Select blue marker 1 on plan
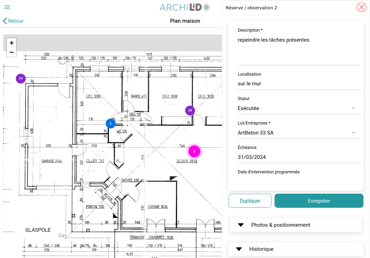The height and width of the screenshot is (258, 370). click(x=111, y=123)
